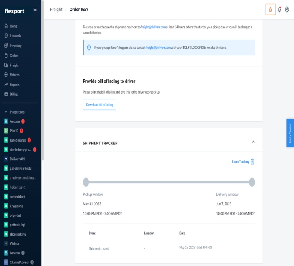Open ChannelAdvisor integration
Screen dimensions: 294x266
point(19,262)
